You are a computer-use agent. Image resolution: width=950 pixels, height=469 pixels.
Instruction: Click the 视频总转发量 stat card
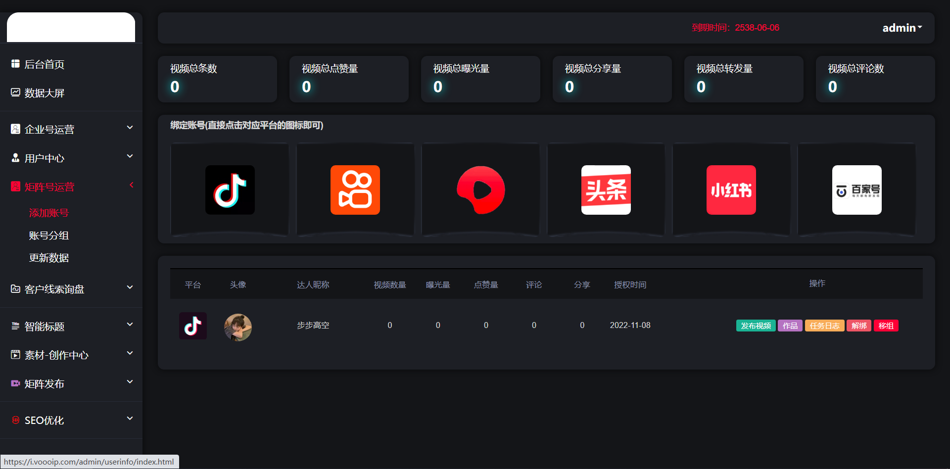(744, 79)
